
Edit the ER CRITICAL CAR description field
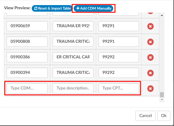[73, 57]
